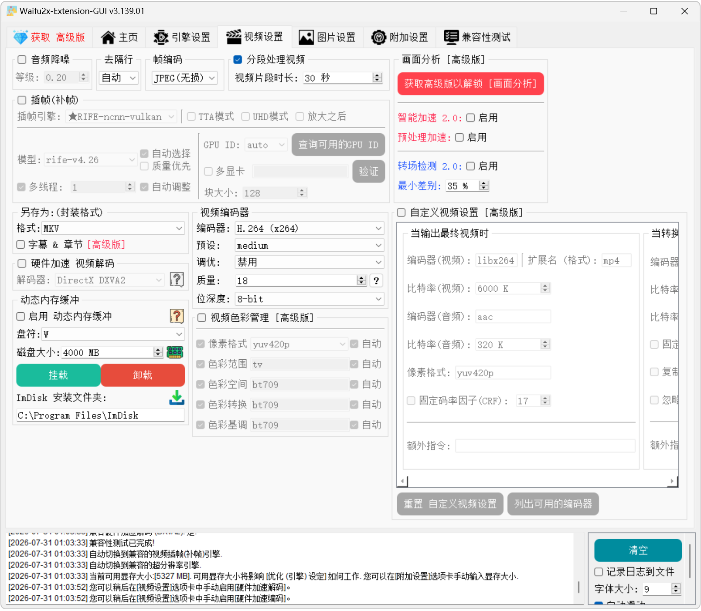Clear the log with 清空
Screen dimensions: 701x611
[x=638, y=550]
